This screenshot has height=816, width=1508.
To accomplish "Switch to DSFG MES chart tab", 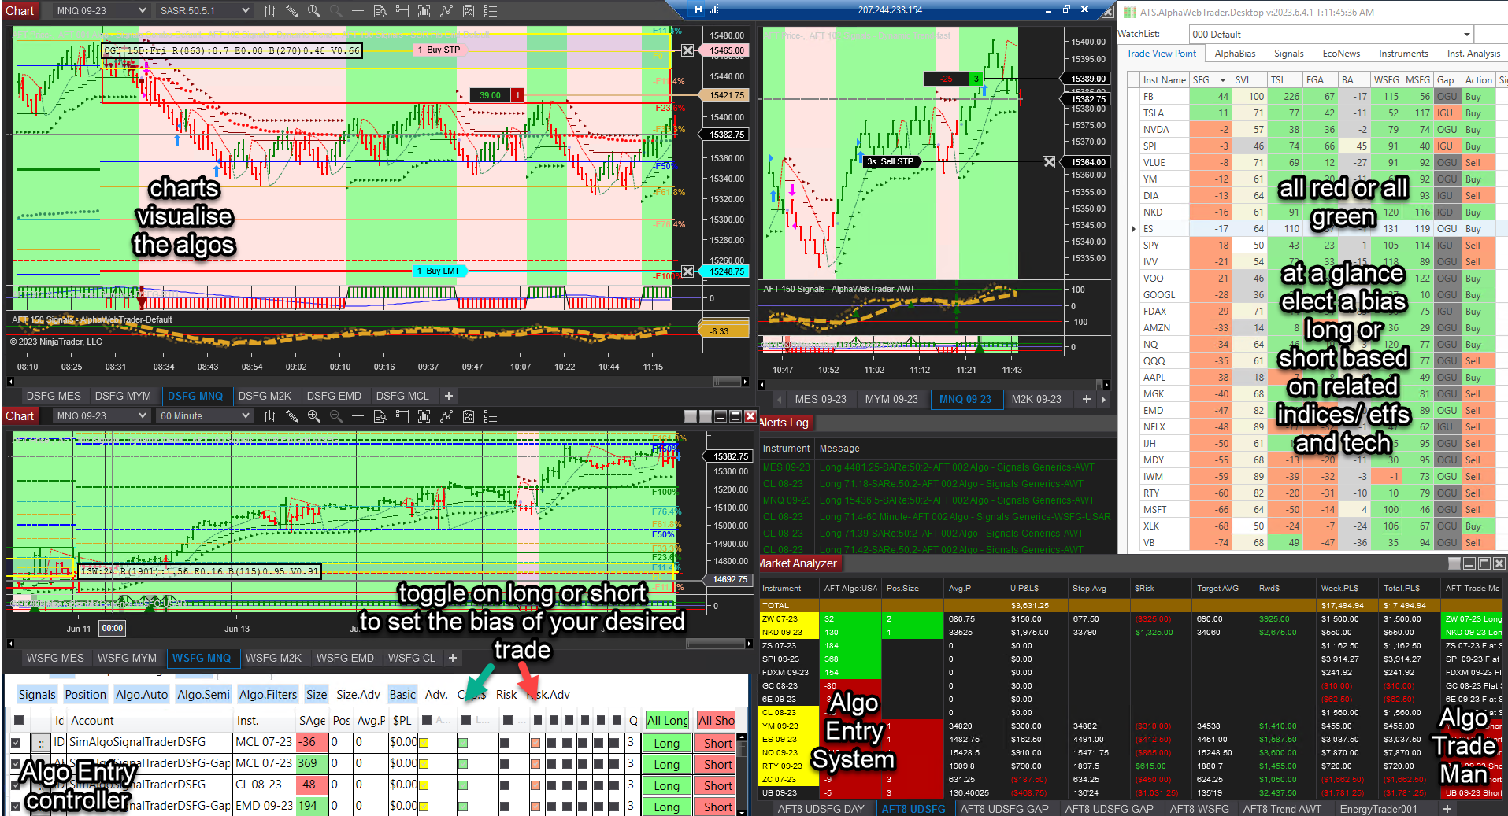I will [x=54, y=396].
